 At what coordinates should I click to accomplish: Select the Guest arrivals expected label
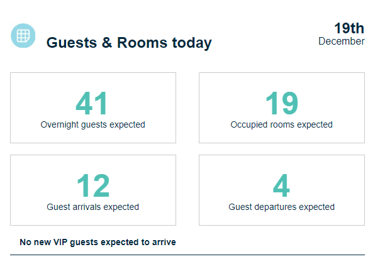[92, 207]
